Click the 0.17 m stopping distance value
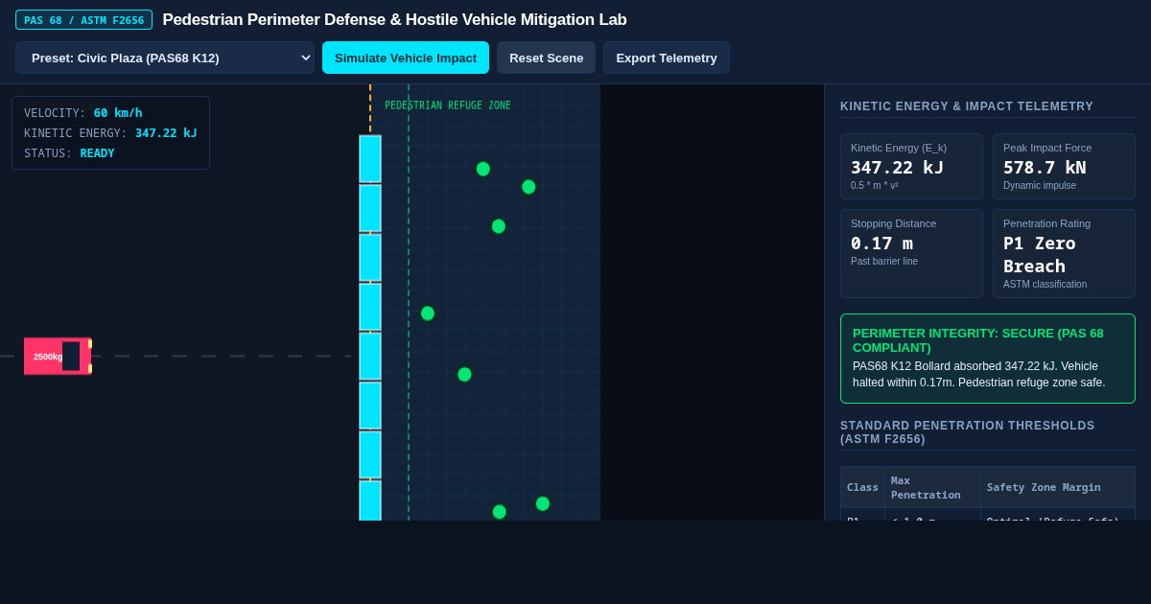Screen dimensions: 1151x604 [881, 244]
